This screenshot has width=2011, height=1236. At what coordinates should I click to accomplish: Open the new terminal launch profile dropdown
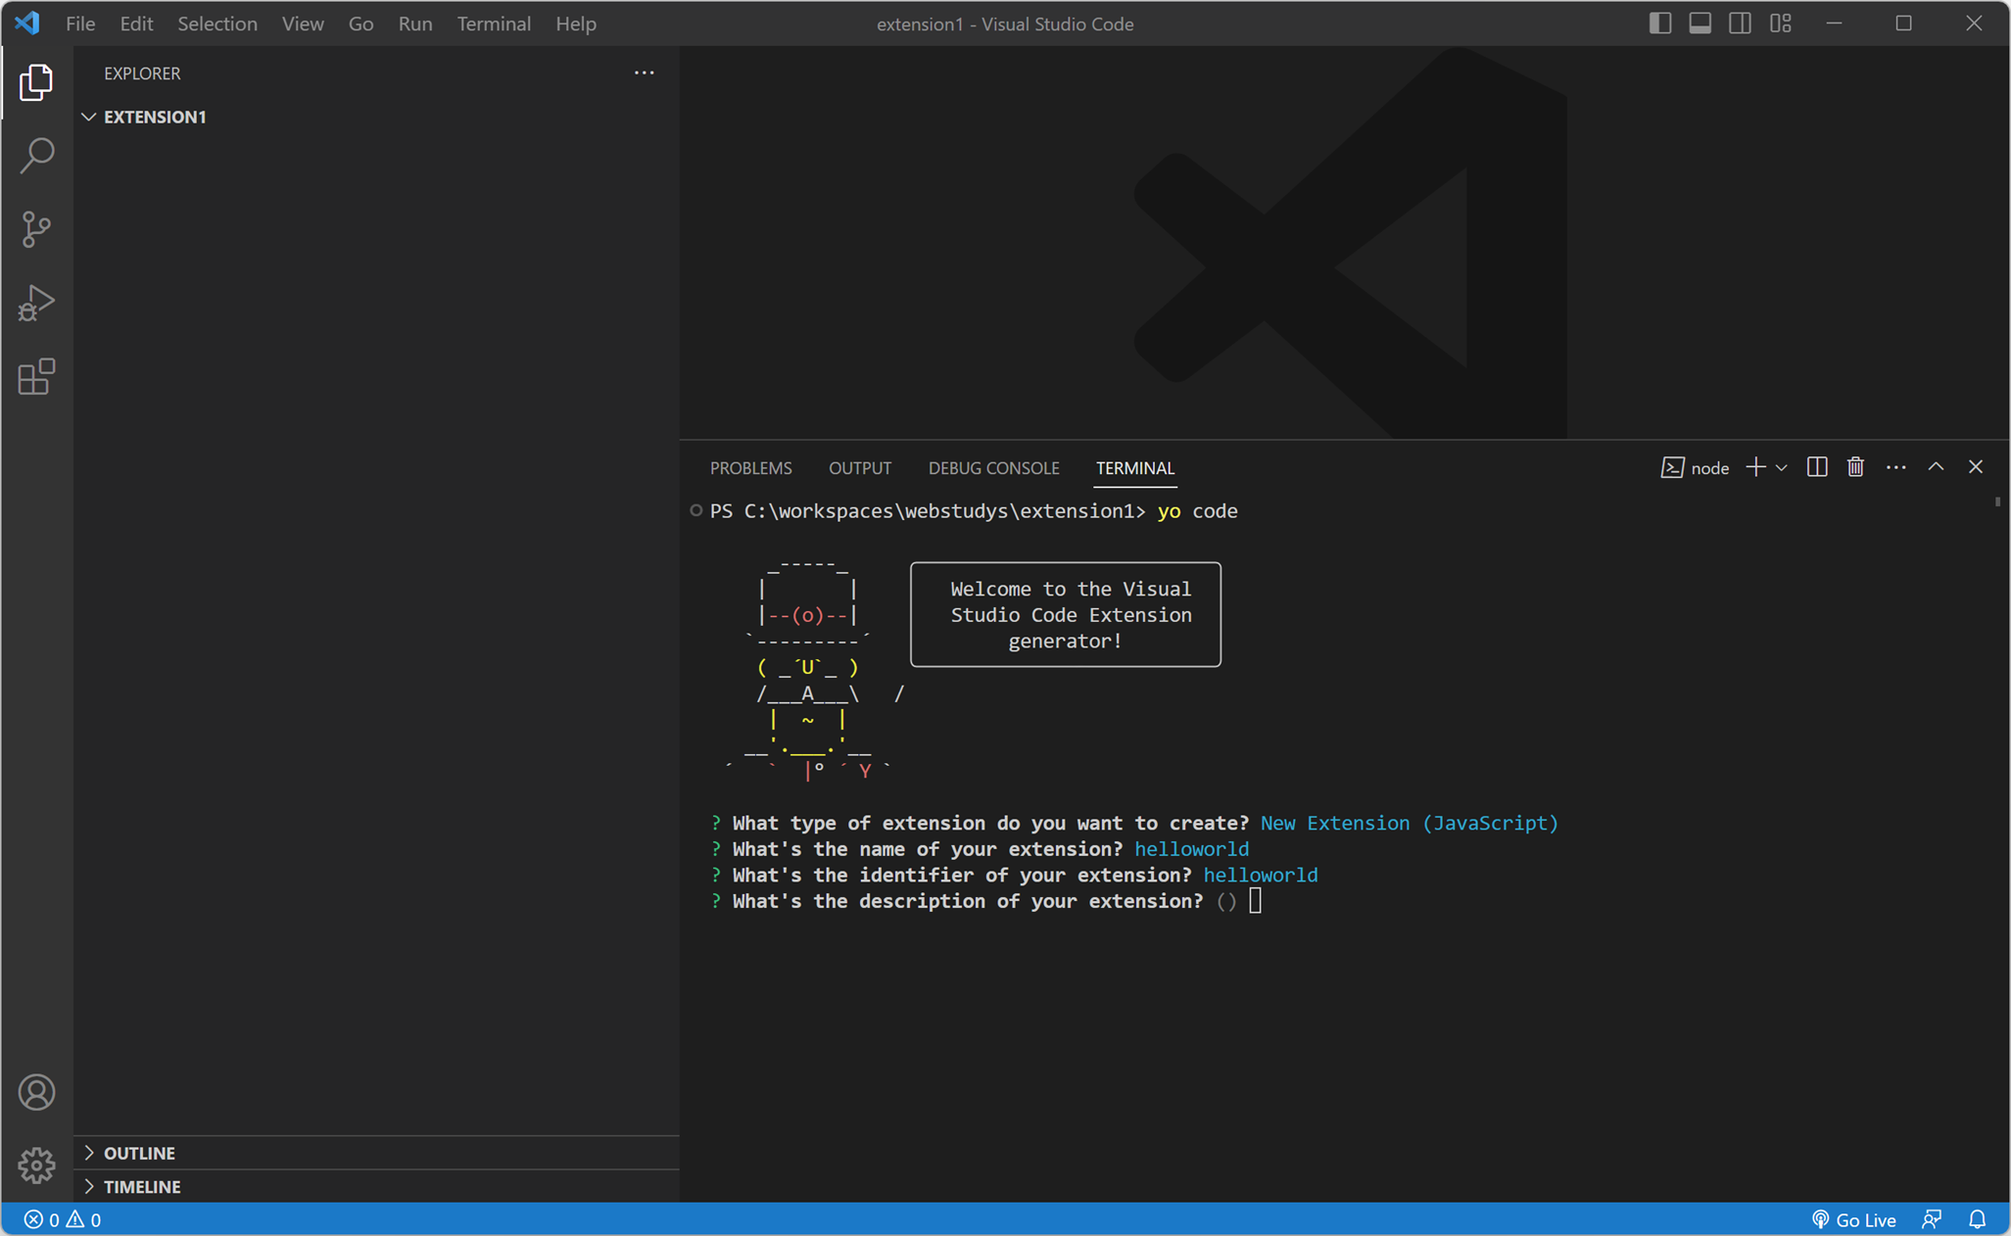pyautogui.click(x=1782, y=467)
